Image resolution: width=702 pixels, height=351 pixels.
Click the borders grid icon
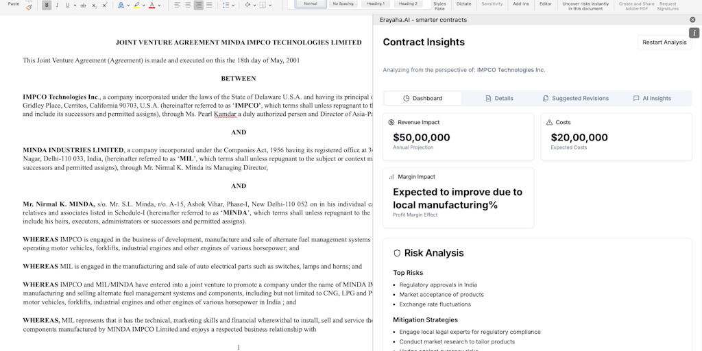[x=263, y=5]
